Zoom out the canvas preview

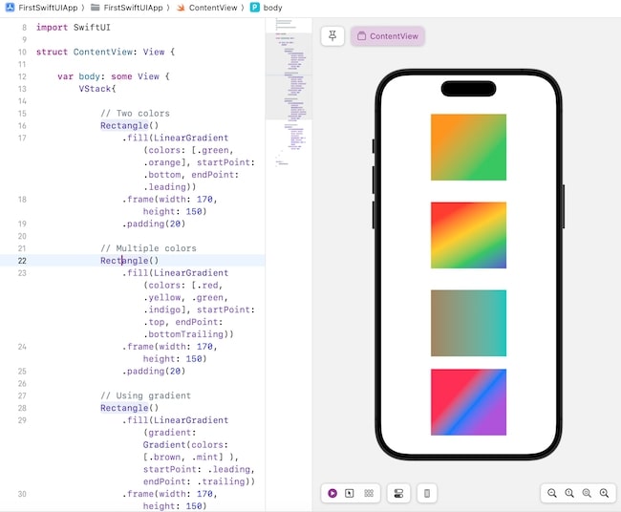(551, 493)
